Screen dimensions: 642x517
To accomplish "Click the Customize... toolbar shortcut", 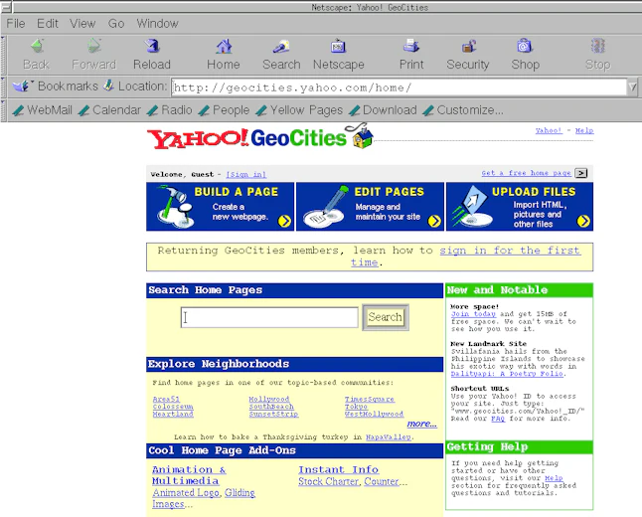I will pos(463,110).
